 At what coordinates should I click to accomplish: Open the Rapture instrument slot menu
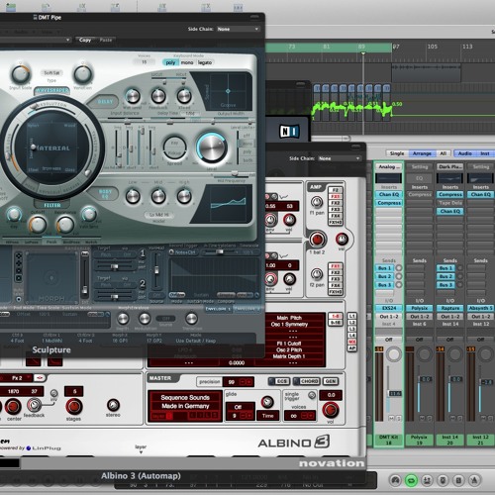point(450,308)
